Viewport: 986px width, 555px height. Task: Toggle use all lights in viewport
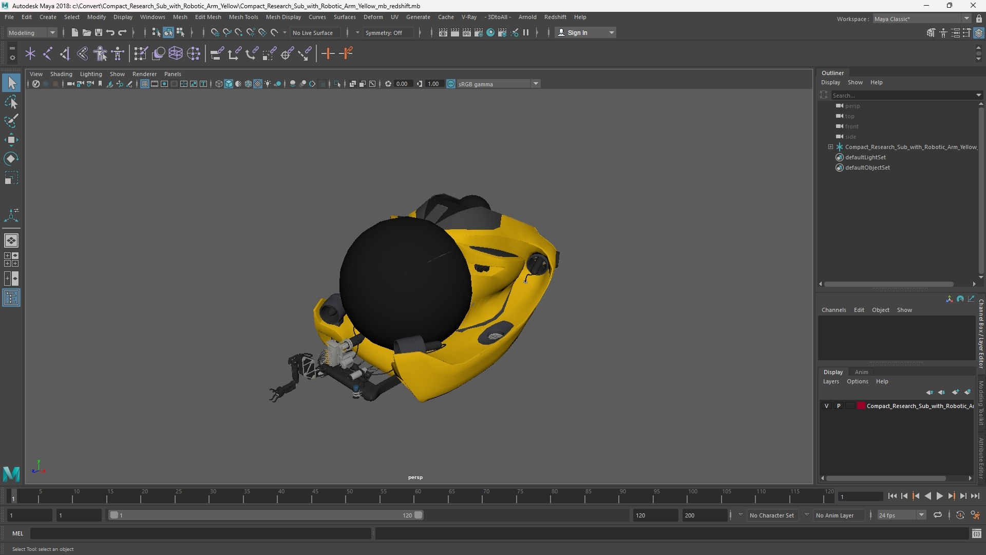(268, 84)
